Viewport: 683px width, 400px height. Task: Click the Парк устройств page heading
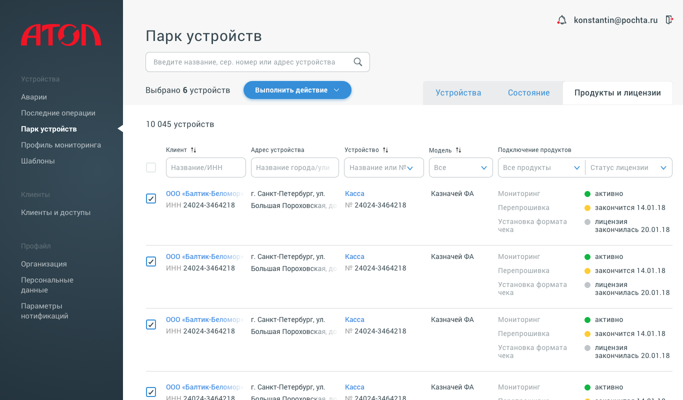tap(203, 36)
